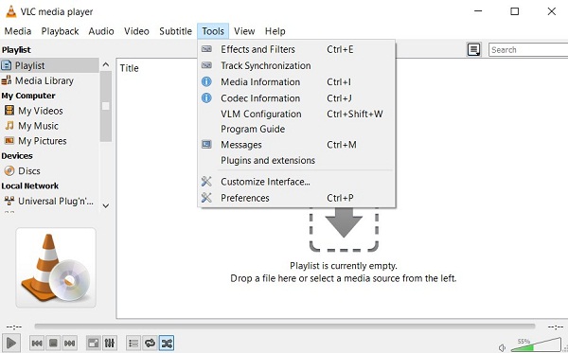
Task: Open the Help menu
Action: 275,31
